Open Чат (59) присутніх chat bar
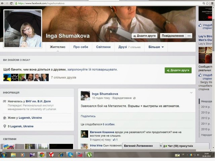 185,146
